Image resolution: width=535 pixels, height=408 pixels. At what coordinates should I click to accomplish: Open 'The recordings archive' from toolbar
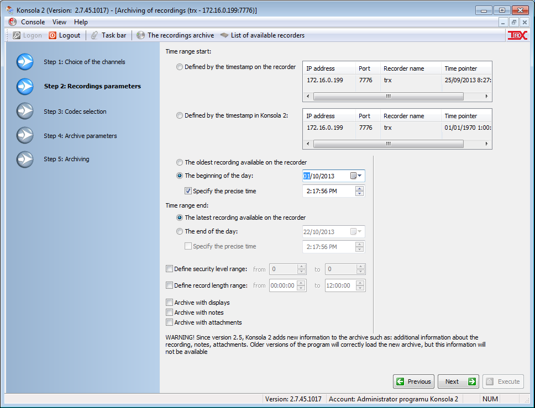tap(175, 35)
